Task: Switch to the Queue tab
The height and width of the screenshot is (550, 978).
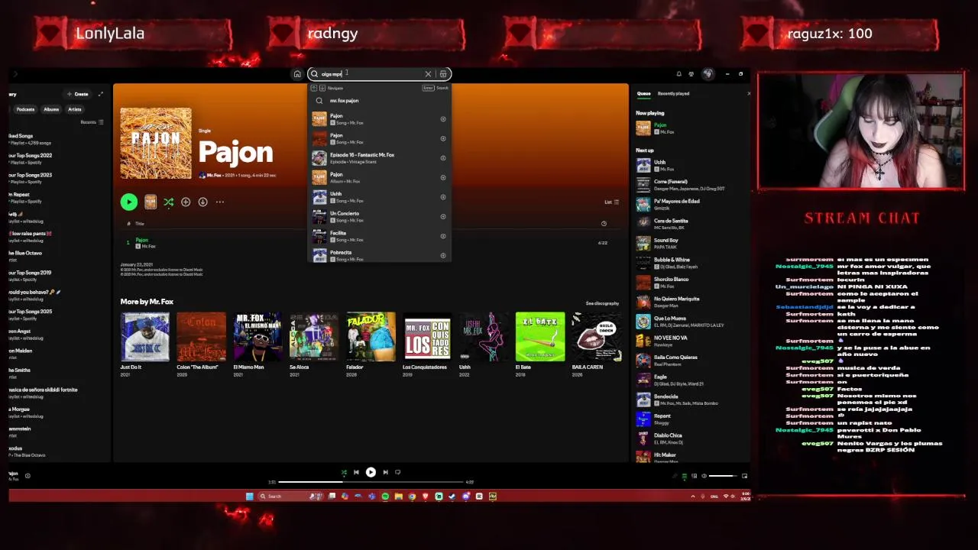Action: pyautogui.click(x=644, y=94)
